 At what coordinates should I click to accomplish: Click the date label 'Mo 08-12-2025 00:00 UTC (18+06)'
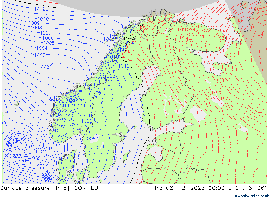[x=211, y=188]
